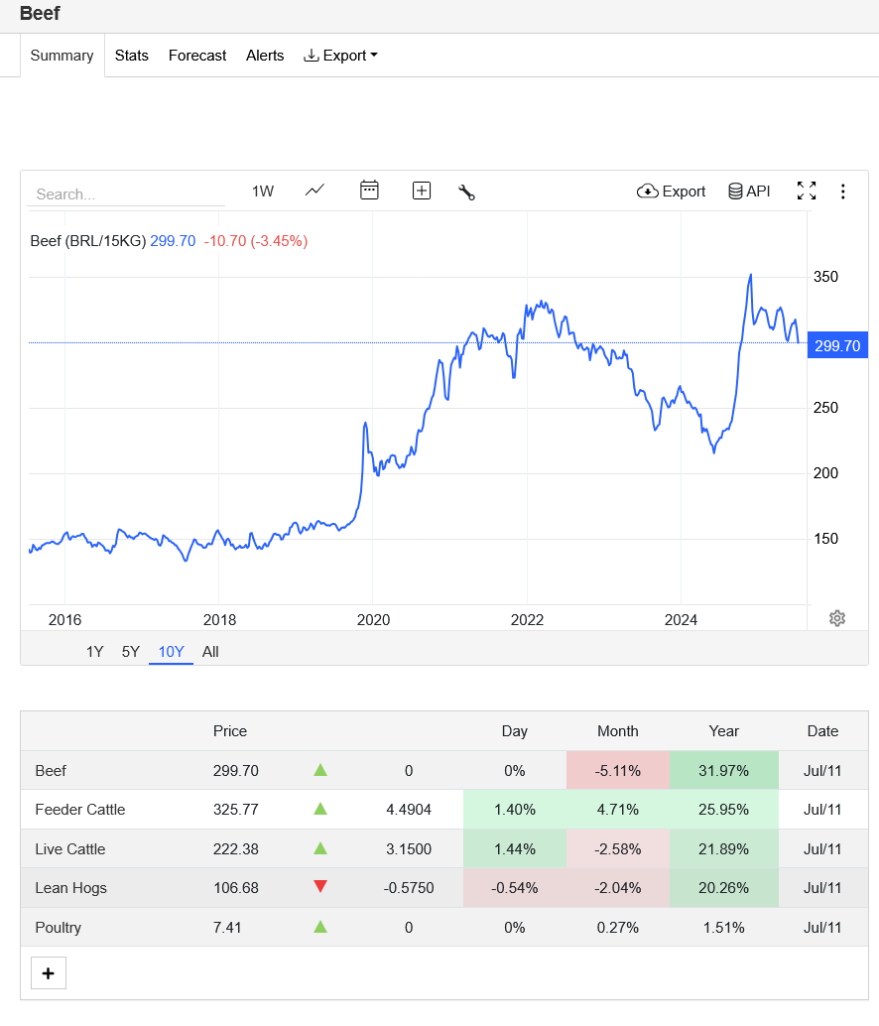Click Lean Hogs yearly change 20.26%
The height and width of the screenshot is (1026, 879).
click(724, 888)
